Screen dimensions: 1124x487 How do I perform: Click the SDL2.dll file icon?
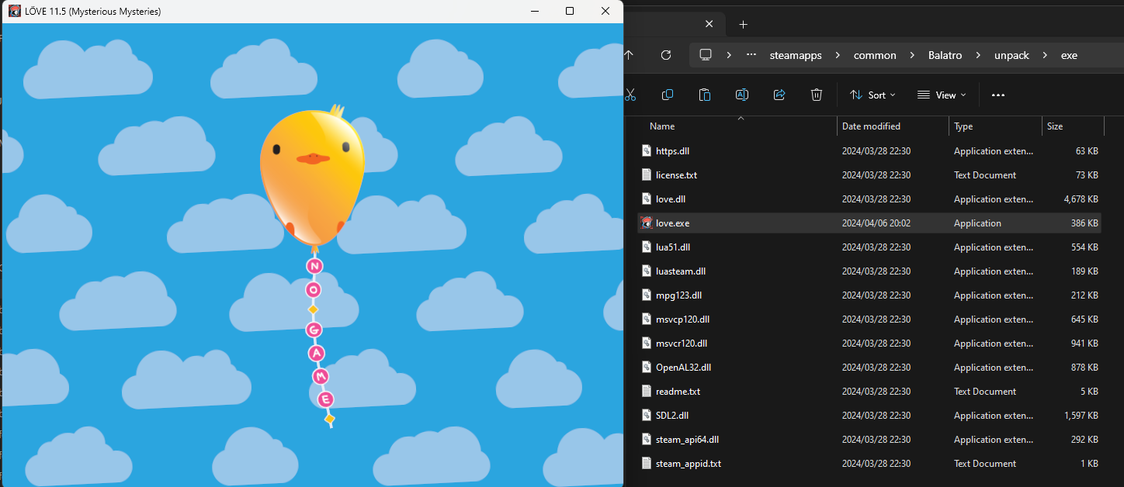(647, 415)
